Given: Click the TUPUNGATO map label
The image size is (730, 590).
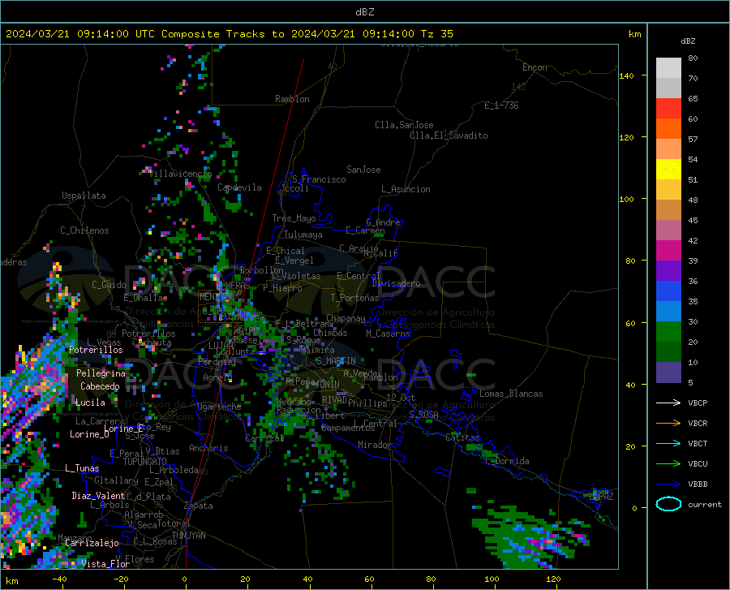Looking at the screenshot, I should (x=145, y=462).
